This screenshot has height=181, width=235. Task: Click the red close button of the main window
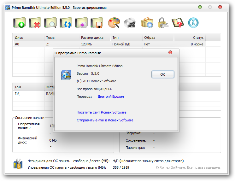220,7
